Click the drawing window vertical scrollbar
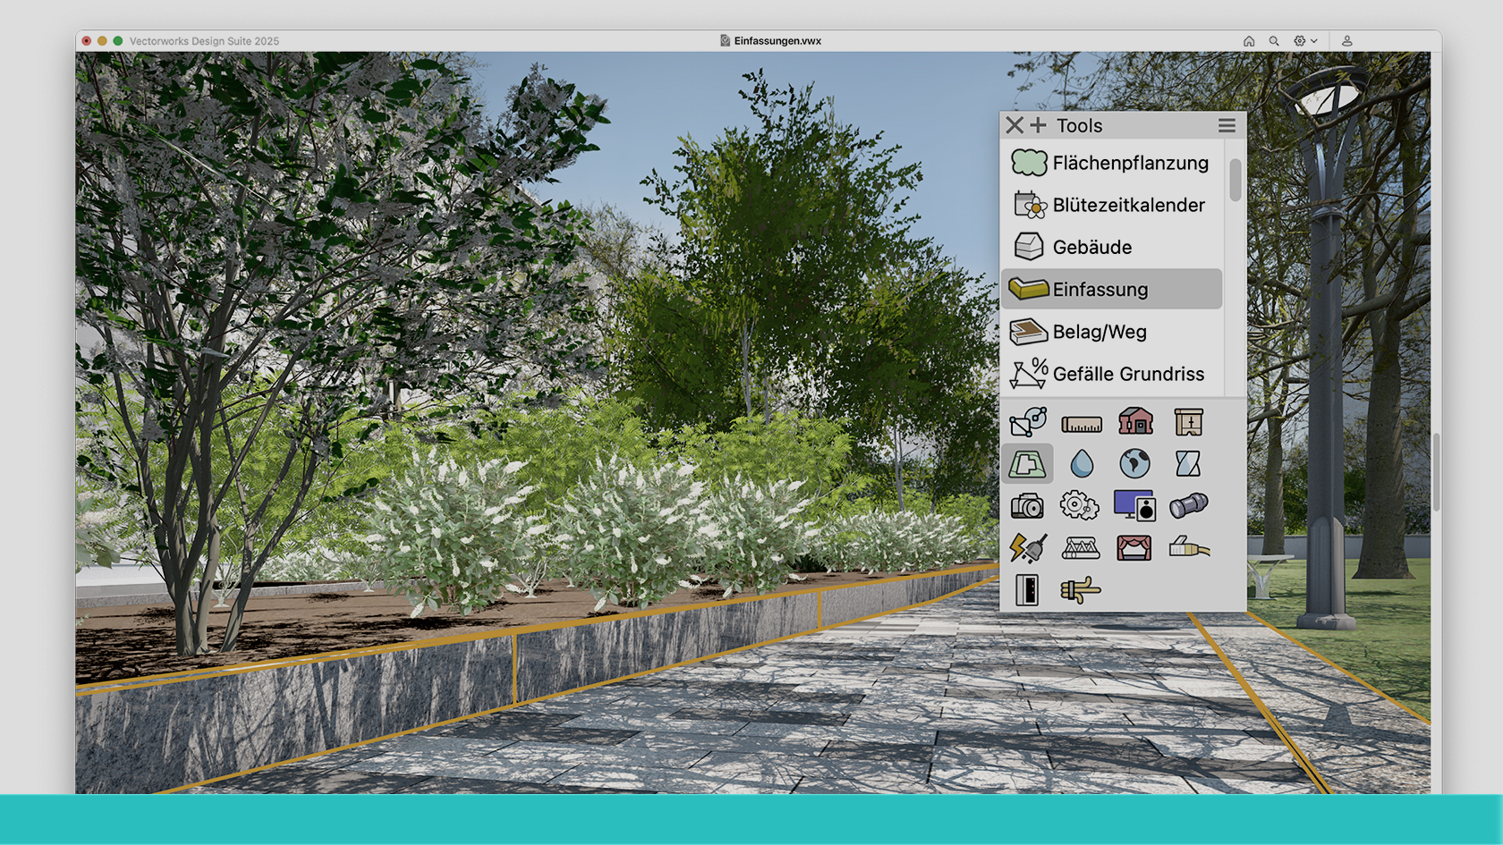Image resolution: width=1503 pixels, height=845 pixels. pyautogui.click(x=1436, y=472)
